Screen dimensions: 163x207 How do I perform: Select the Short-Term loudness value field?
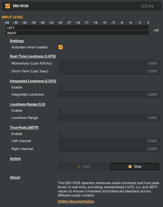pyautogui.click(x=109, y=71)
